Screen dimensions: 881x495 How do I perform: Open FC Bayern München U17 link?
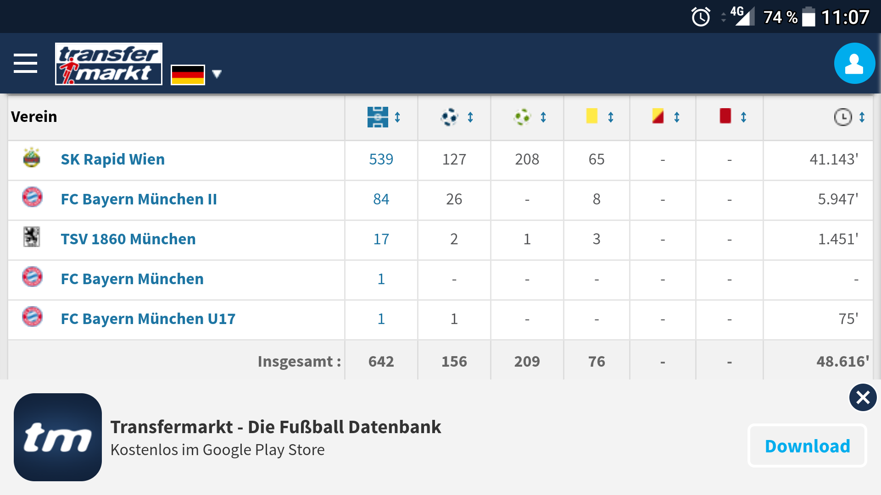click(x=148, y=319)
